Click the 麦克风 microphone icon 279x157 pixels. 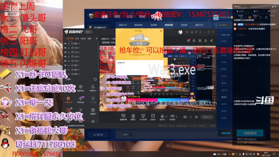tap(162, 116)
